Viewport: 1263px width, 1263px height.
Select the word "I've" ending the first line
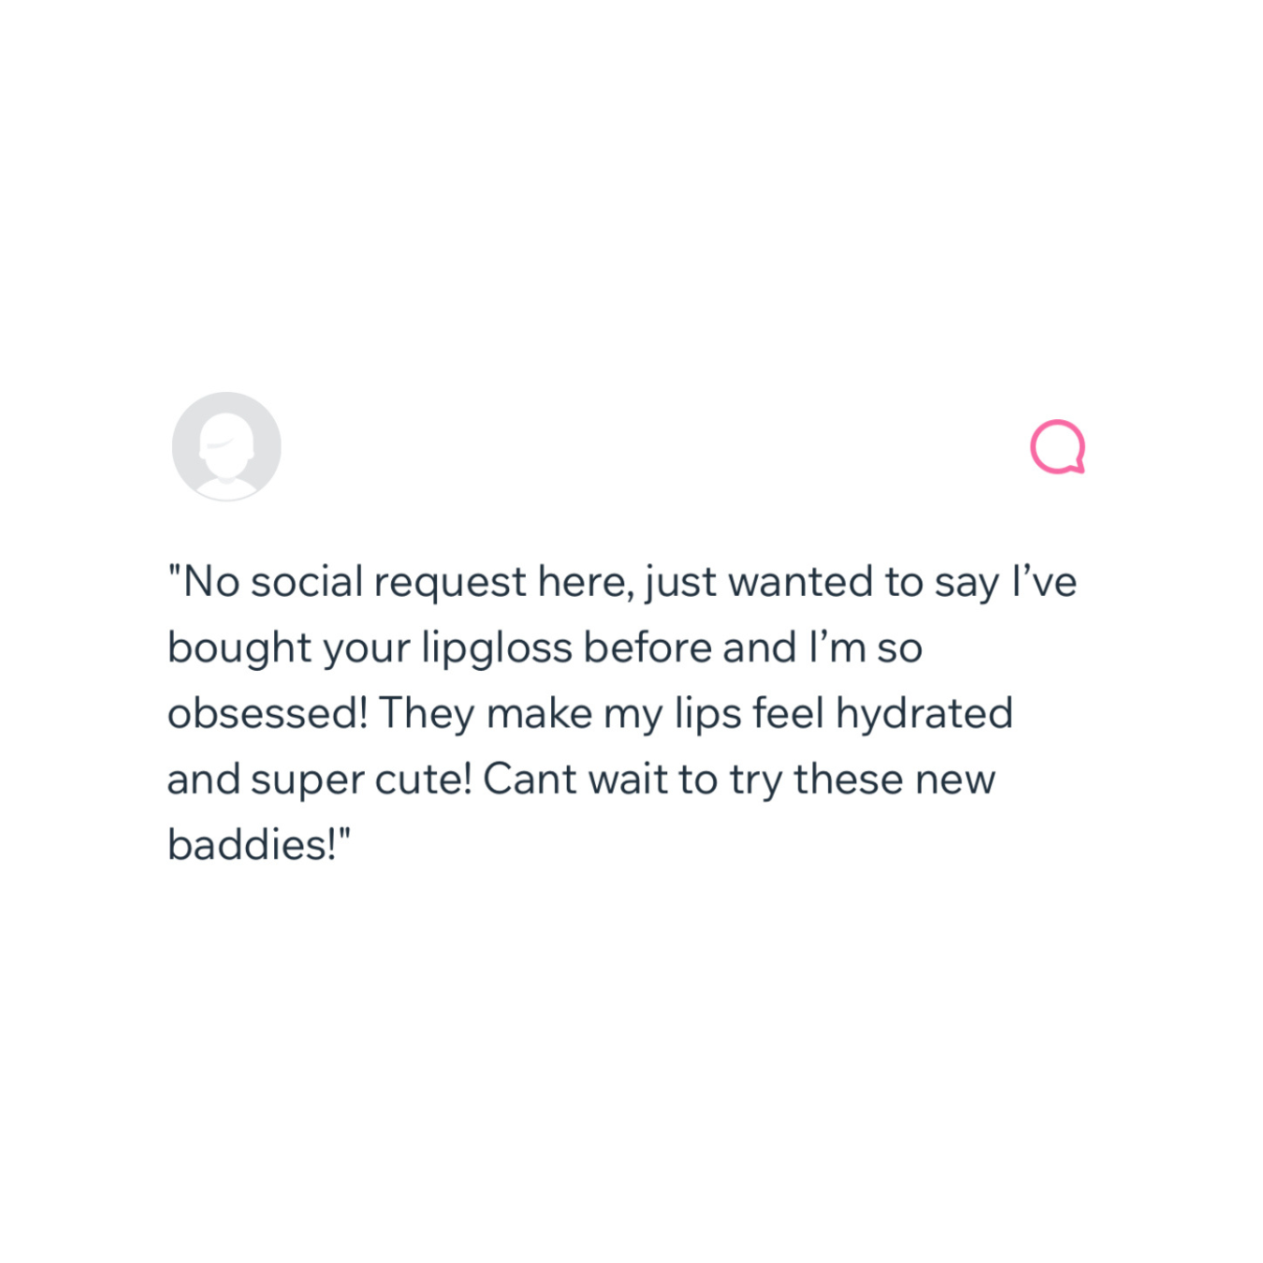click(1044, 582)
